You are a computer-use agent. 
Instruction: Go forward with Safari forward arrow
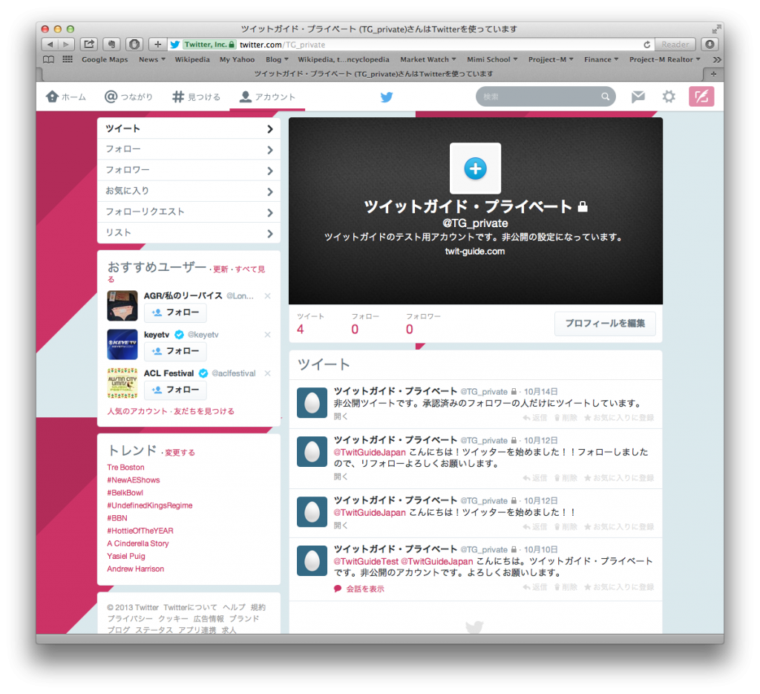pos(66,45)
